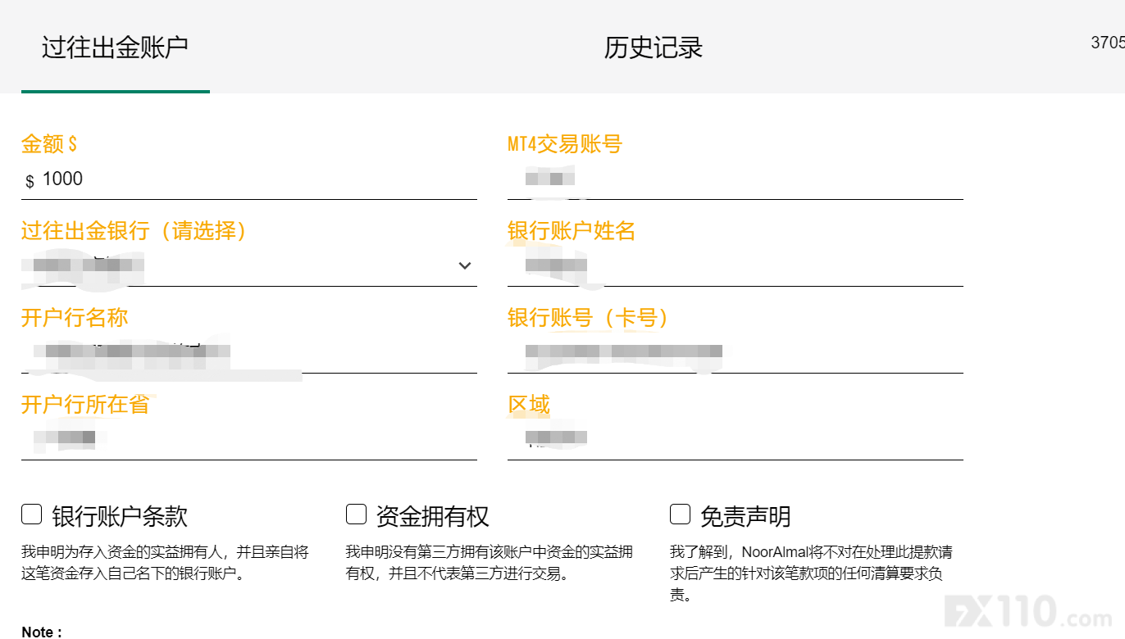Screen dimensions: 1125x639
Task: Open the 历史记录 tab
Action: pos(654,48)
